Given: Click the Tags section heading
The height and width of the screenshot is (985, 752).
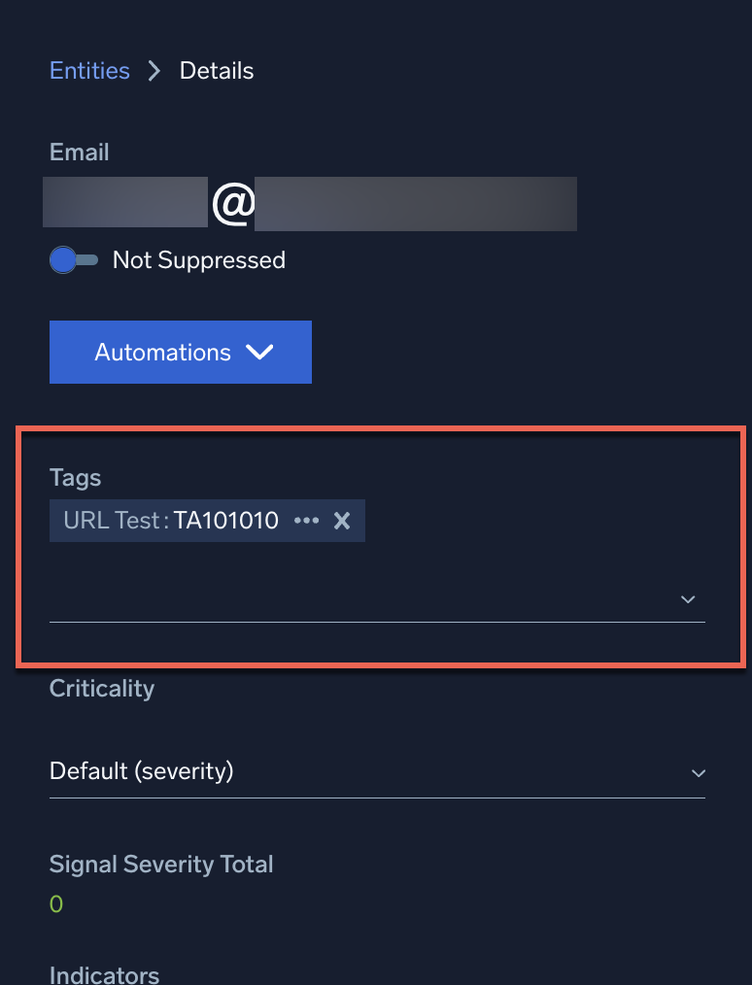Looking at the screenshot, I should tap(75, 478).
